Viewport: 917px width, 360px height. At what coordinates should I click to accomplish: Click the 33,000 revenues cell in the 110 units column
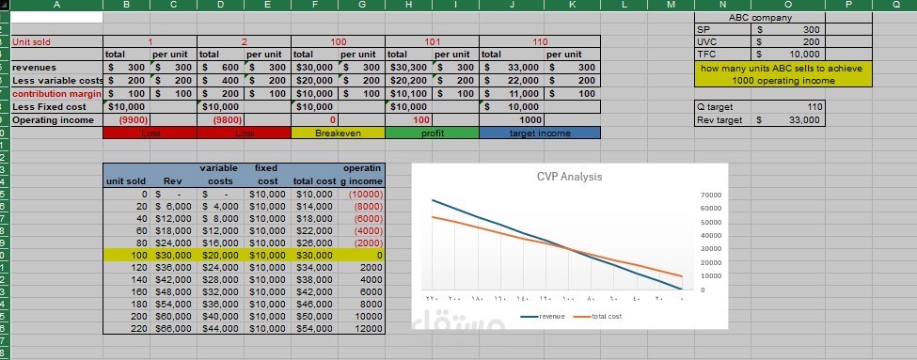[512, 68]
